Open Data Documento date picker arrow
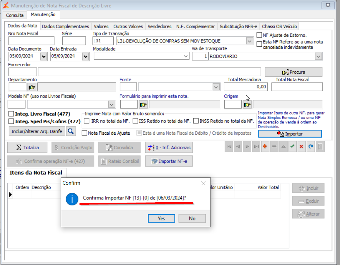 pyautogui.click(x=44, y=57)
